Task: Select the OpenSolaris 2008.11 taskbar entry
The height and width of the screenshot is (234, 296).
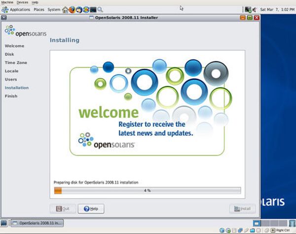Action: (37, 223)
